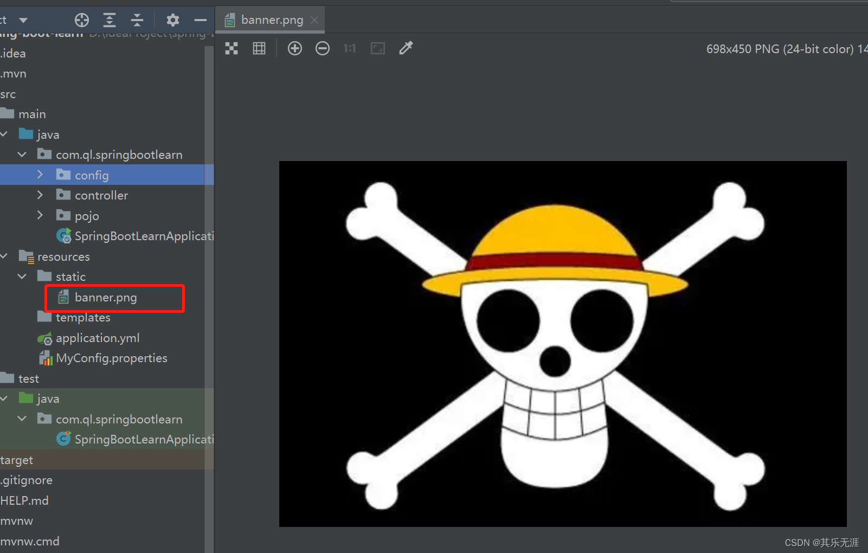Toggle the grid icon in image toolbar
The width and height of the screenshot is (868, 553).
259,48
